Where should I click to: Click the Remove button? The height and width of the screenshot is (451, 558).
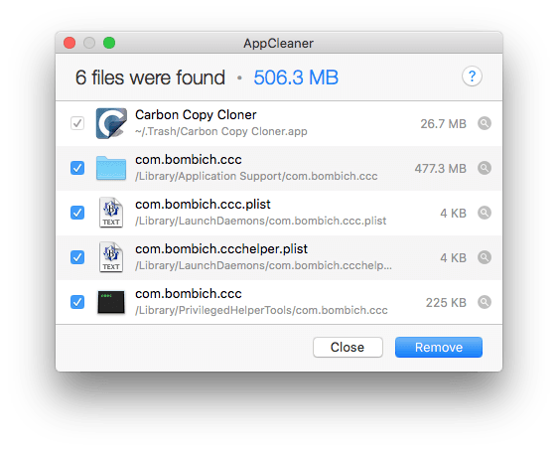point(439,347)
